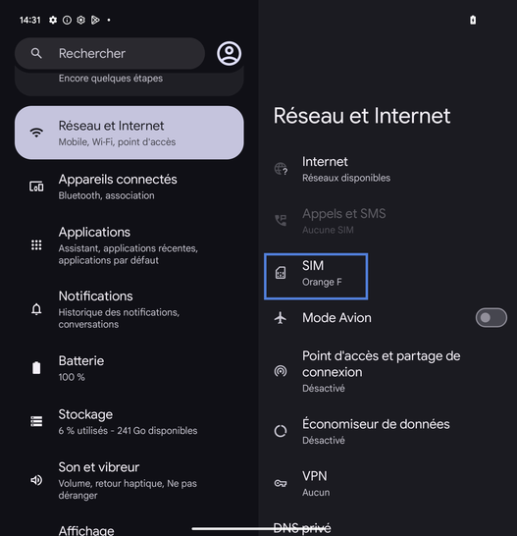Tap the SIM card icon

pyautogui.click(x=281, y=273)
